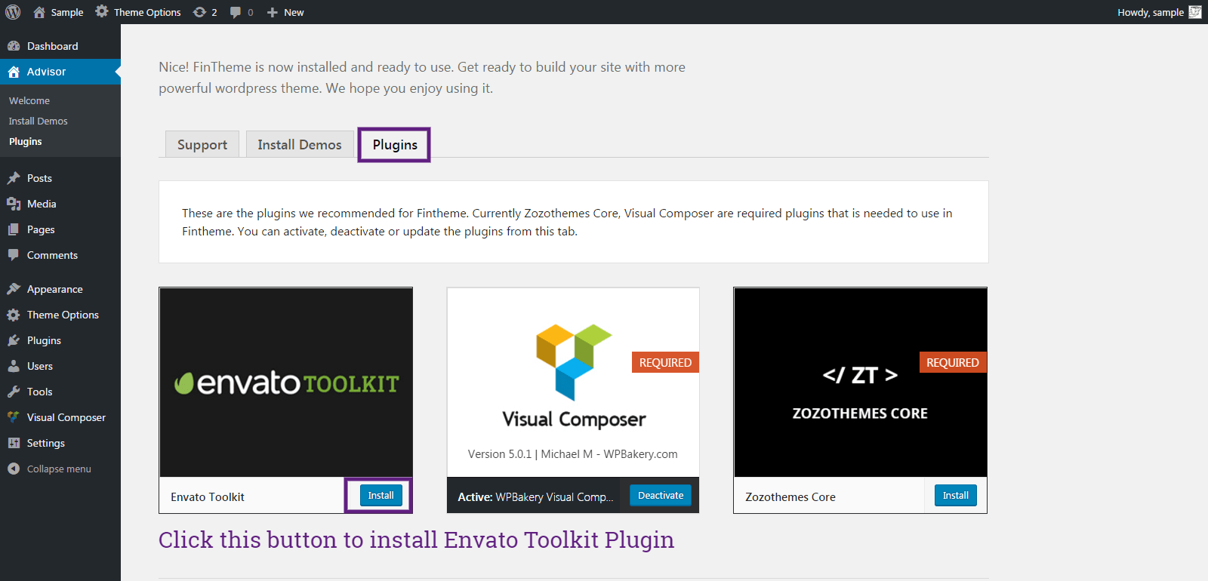Image resolution: width=1208 pixels, height=581 pixels.
Task: Install the Zozothemes Core plugin
Action: 956,496
